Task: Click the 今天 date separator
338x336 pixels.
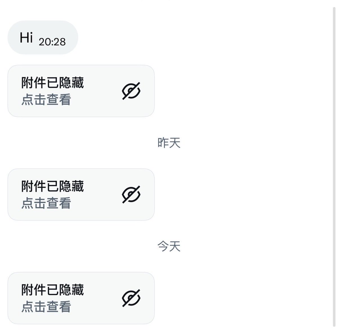Action: click(169, 246)
